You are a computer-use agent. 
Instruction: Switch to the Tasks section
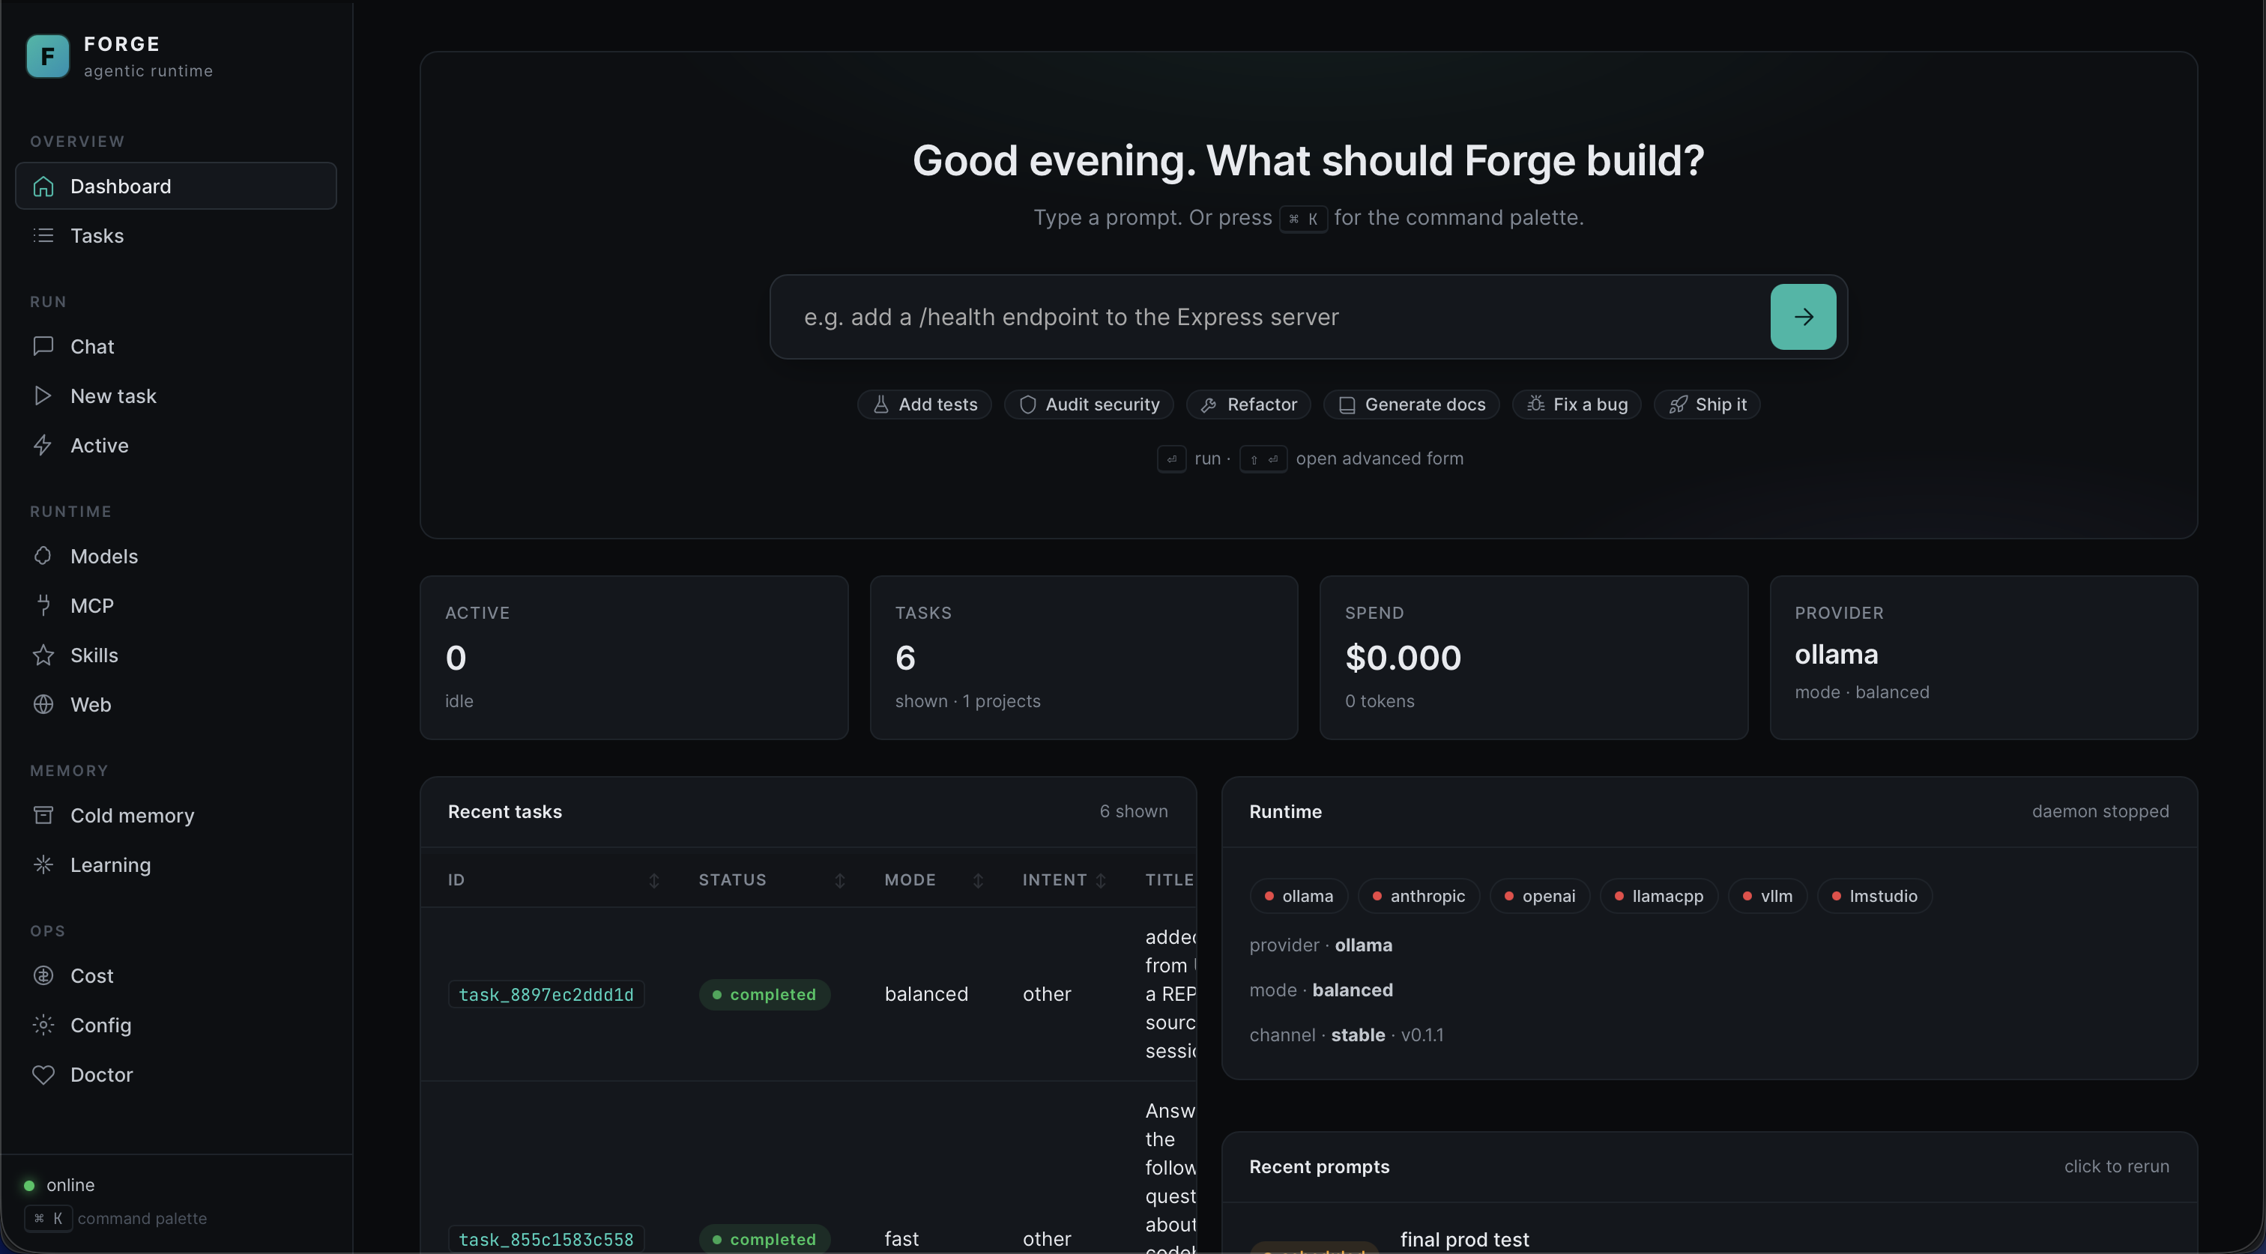96,236
